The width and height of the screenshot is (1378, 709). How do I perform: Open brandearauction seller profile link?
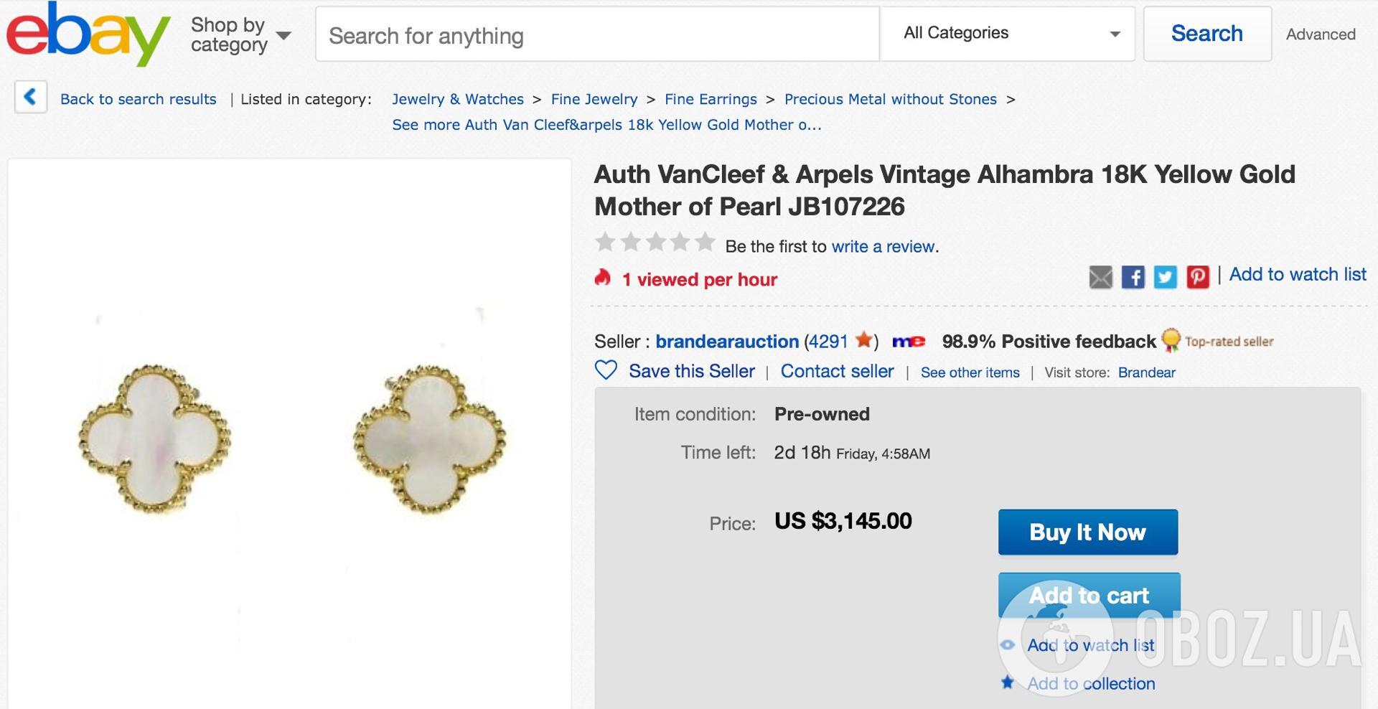726,342
